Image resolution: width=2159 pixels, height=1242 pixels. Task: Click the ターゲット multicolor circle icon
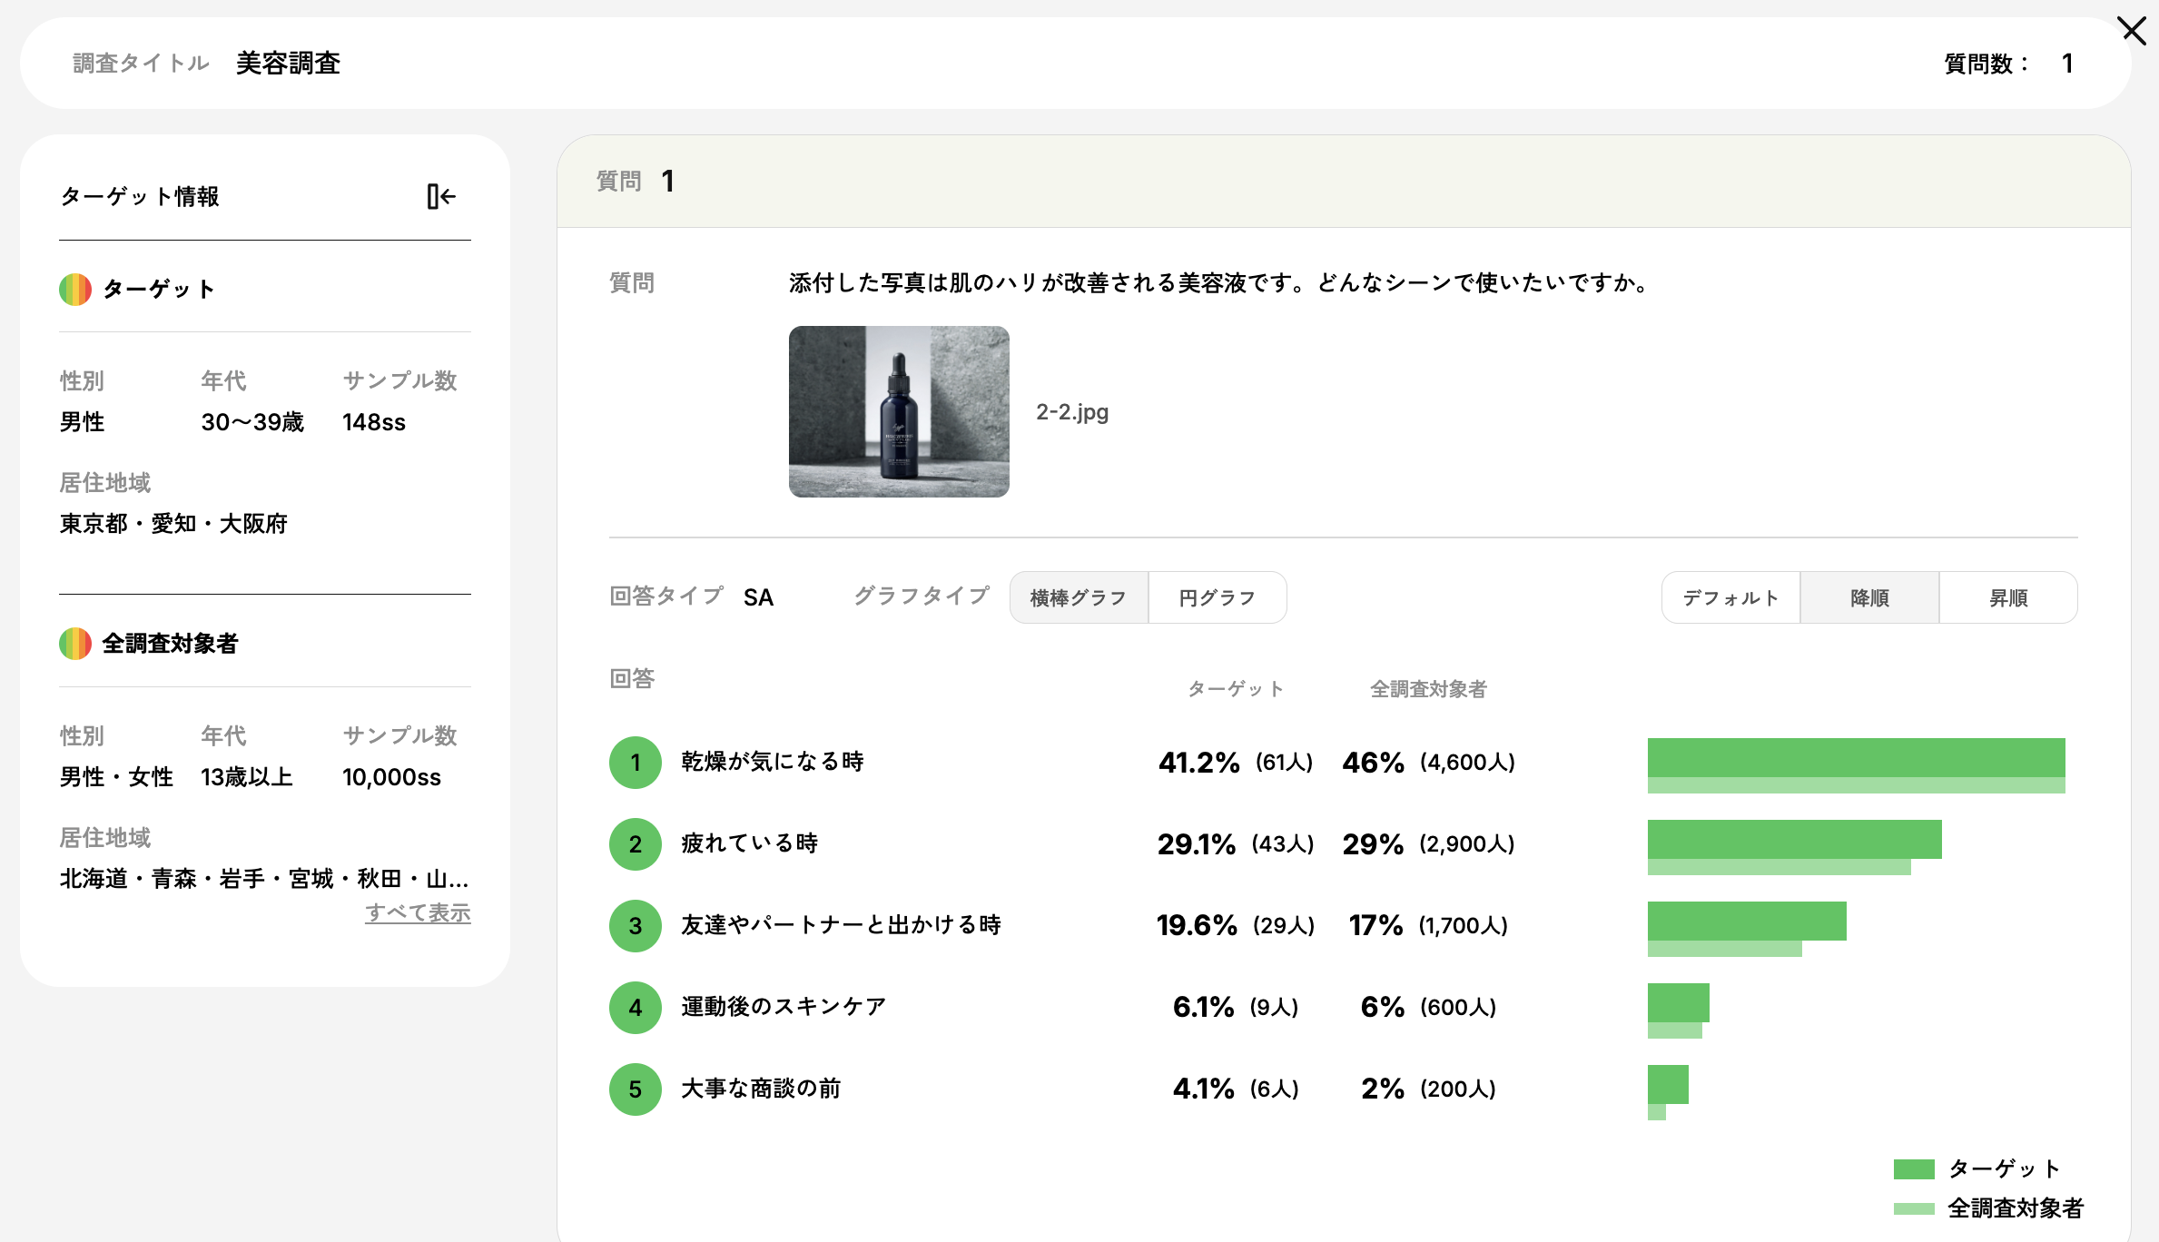coord(75,290)
